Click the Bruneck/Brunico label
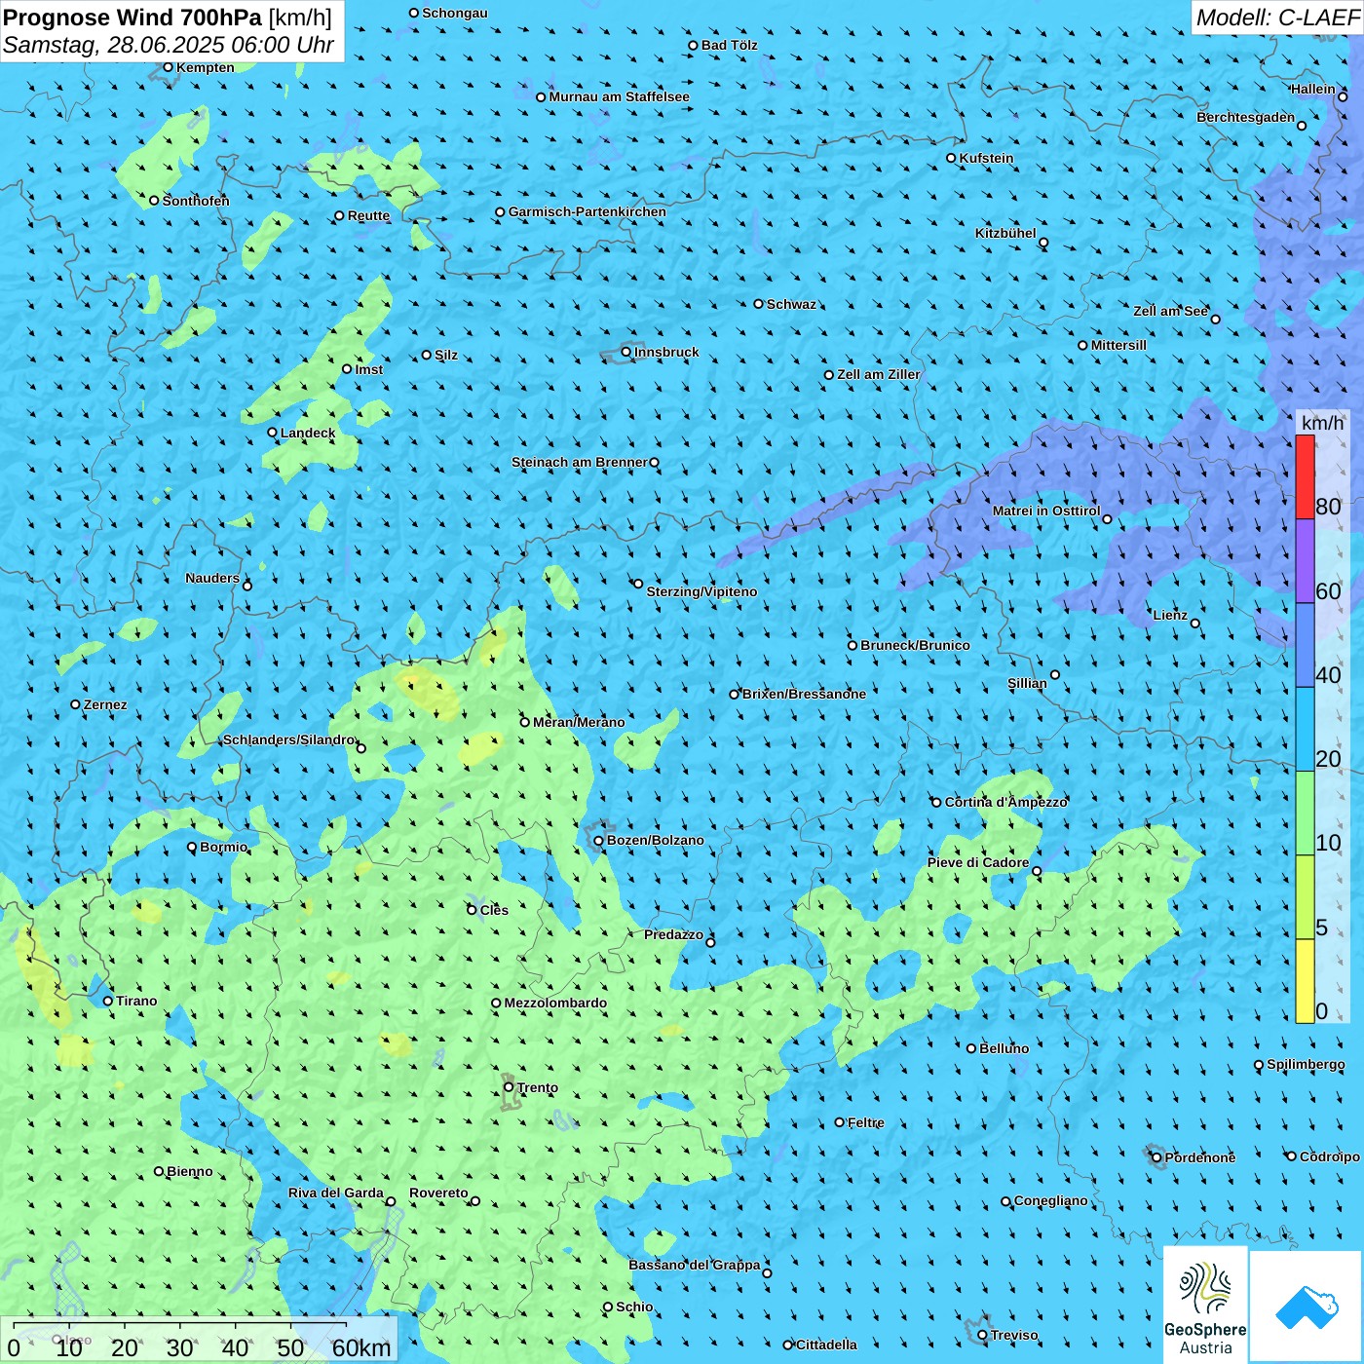 point(915,646)
